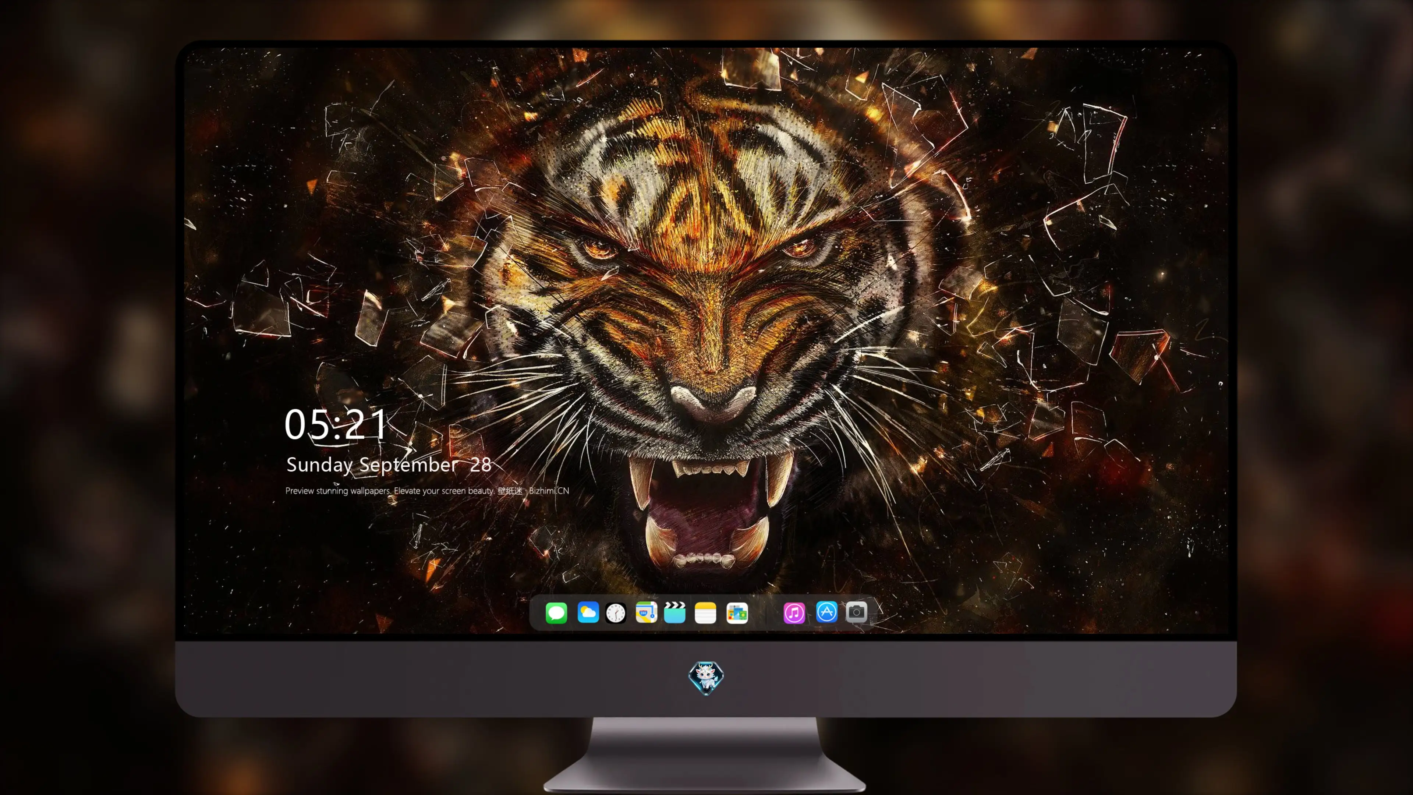Open the Maps app in the dock
This screenshot has height=795, width=1413.
click(646, 612)
